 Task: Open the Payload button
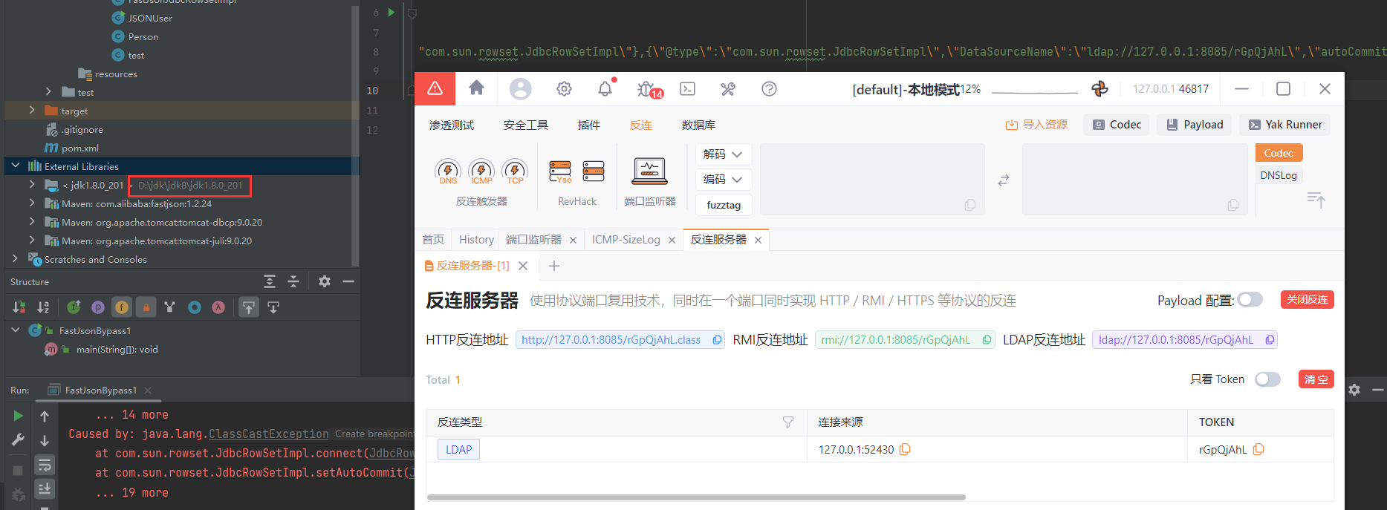[1195, 125]
